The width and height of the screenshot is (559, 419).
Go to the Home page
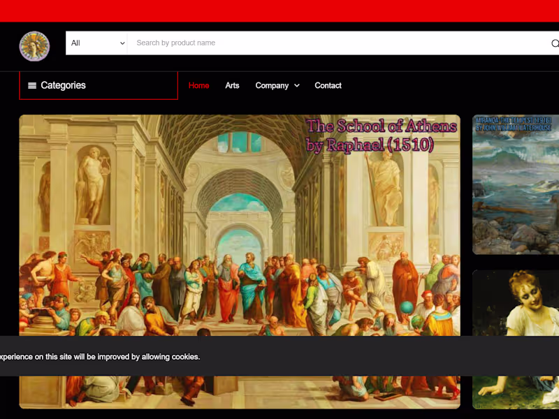[x=198, y=85]
